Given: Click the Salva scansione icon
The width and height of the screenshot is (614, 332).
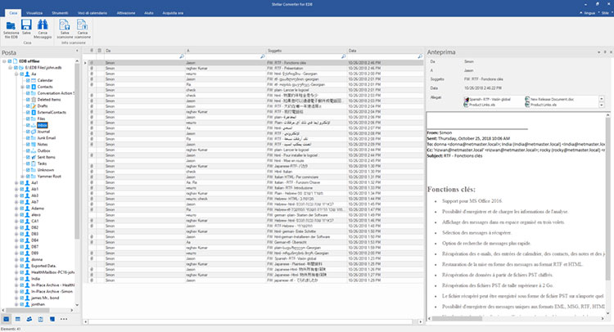Looking at the screenshot, I should click(x=65, y=26).
